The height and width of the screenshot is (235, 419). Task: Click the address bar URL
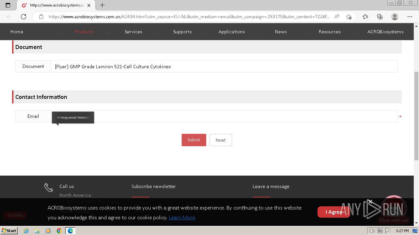(x=189, y=17)
